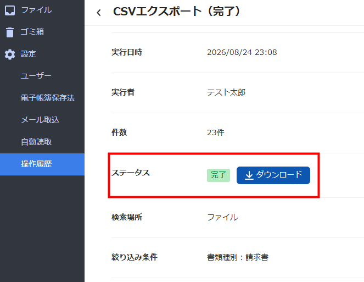This screenshot has width=364, height=282.
Task: Click the green 完了 status badge
Action: (x=218, y=175)
